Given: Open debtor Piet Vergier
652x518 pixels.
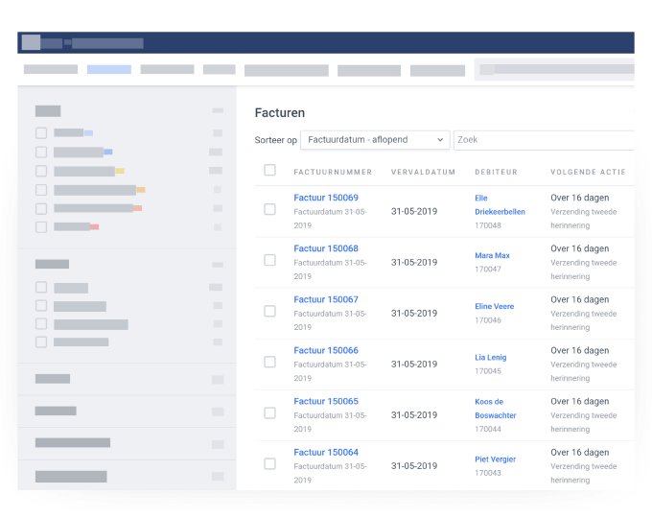Looking at the screenshot, I should click(496, 459).
